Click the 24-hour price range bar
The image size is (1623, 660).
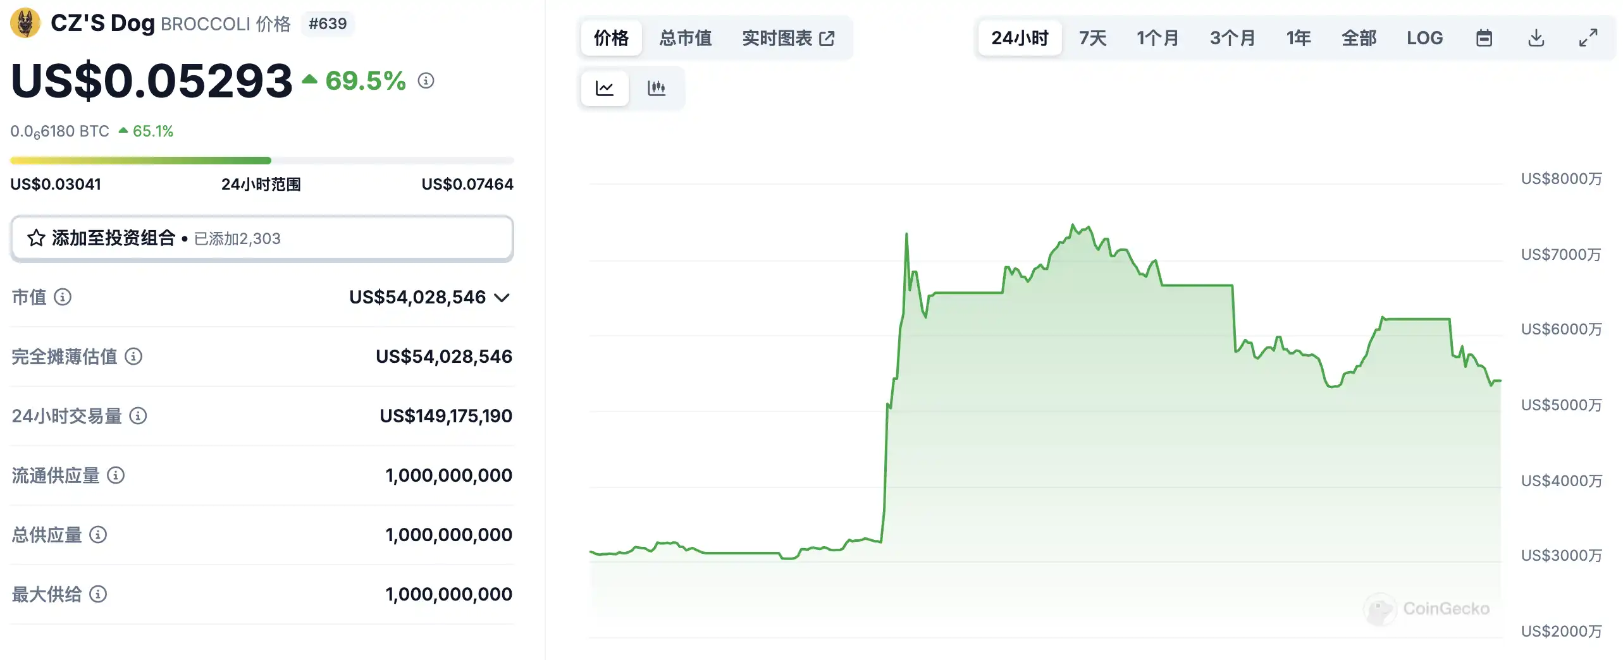pyautogui.click(x=262, y=161)
